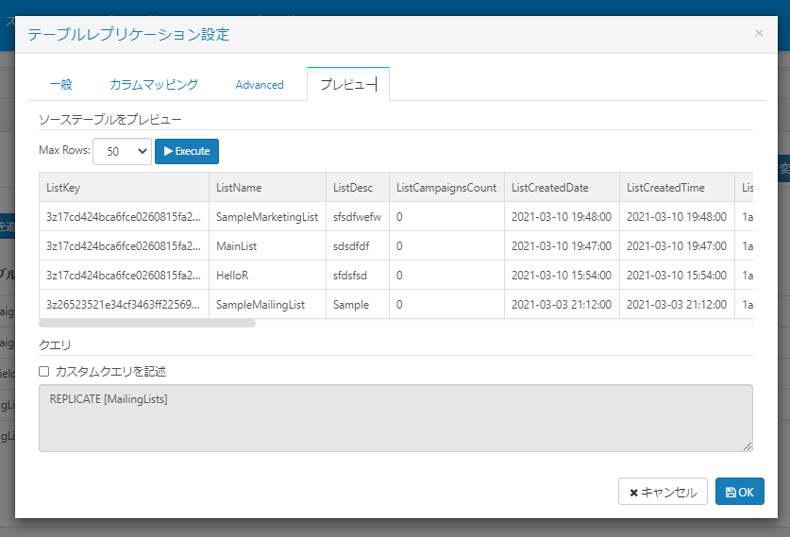Go to the Advanced tab
The image size is (790, 537).
tap(260, 84)
